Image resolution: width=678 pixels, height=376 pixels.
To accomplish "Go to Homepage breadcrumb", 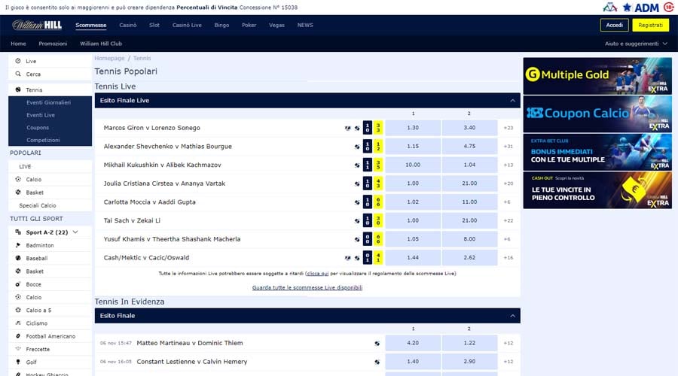I will click(109, 58).
